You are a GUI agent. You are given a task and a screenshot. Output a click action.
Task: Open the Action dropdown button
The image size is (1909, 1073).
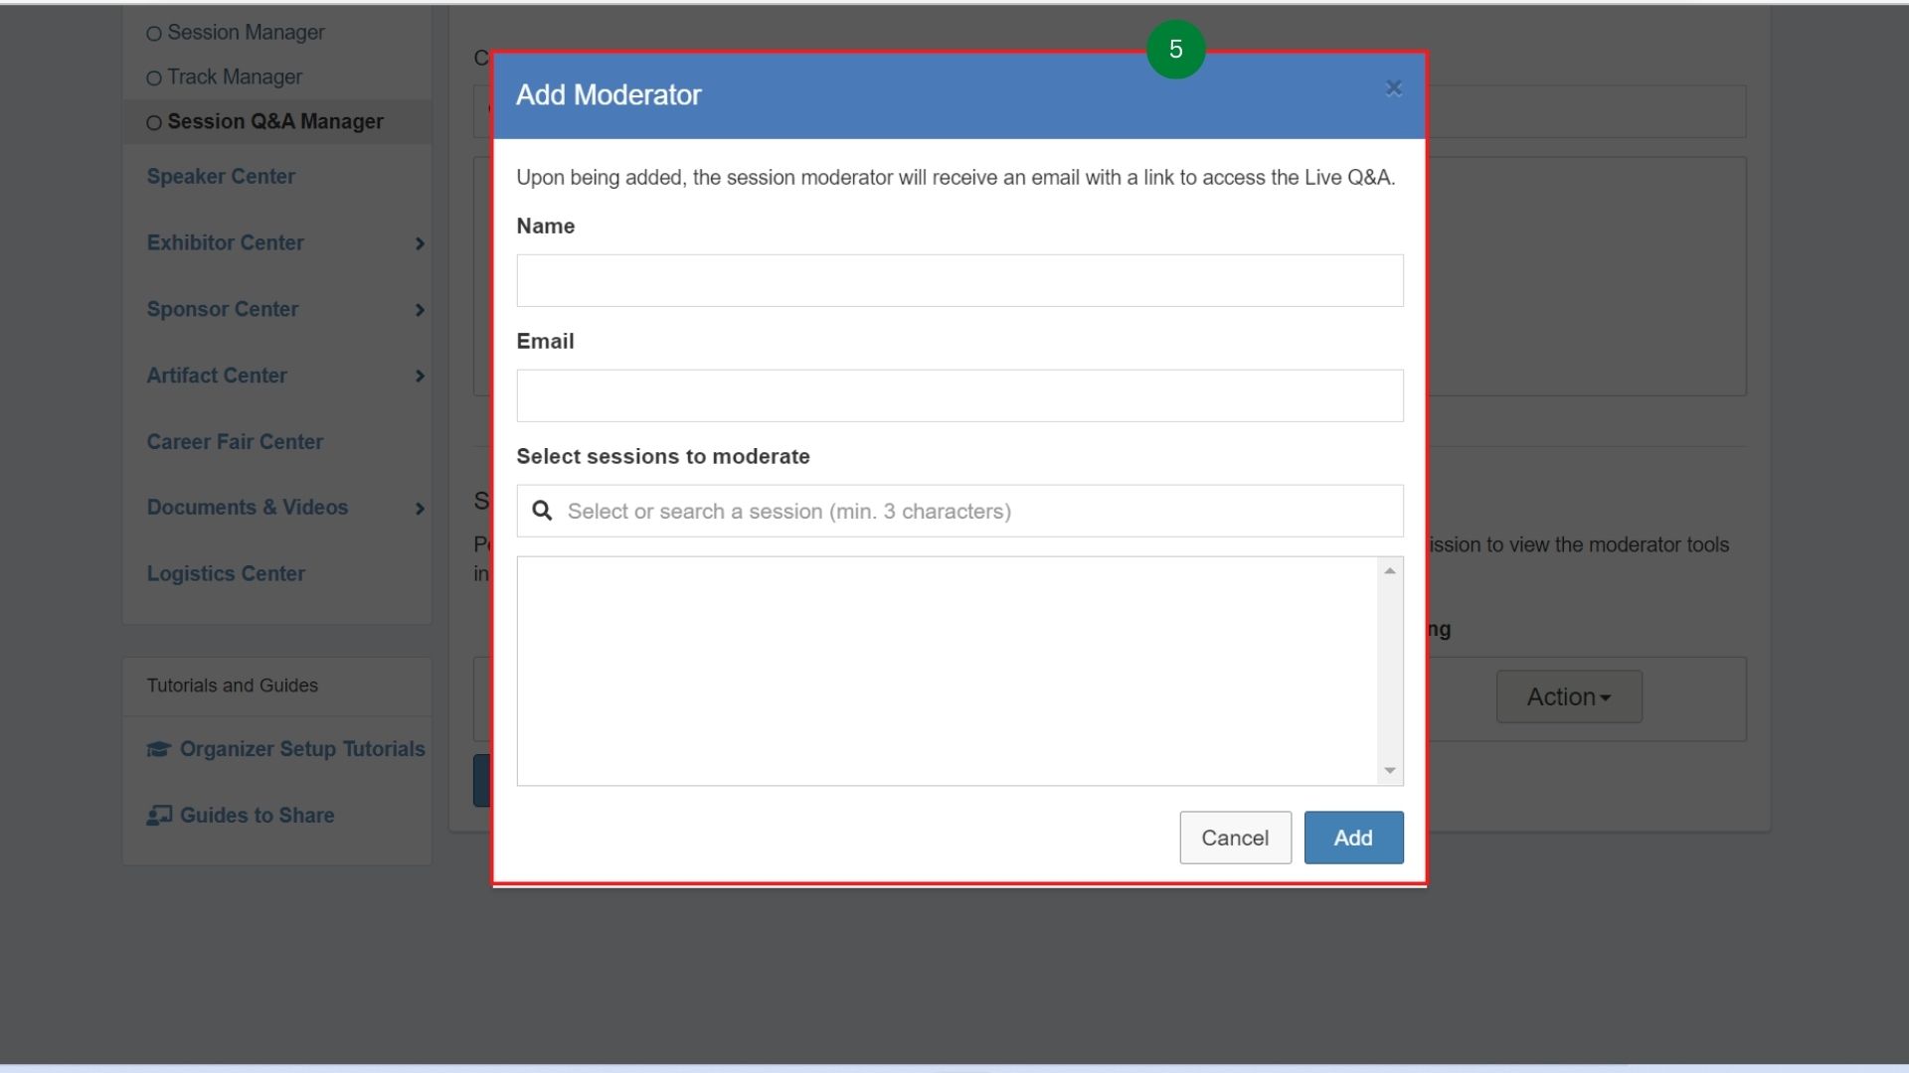pos(1568,697)
